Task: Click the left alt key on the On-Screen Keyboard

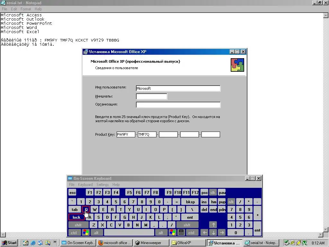Action: point(96,233)
